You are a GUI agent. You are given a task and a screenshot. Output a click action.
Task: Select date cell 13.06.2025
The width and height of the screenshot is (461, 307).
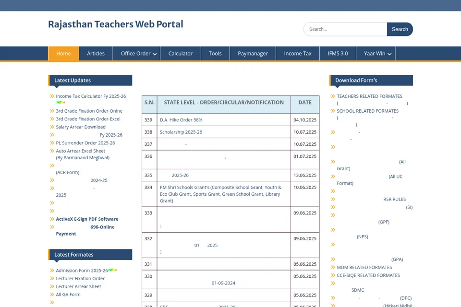[x=305, y=175]
